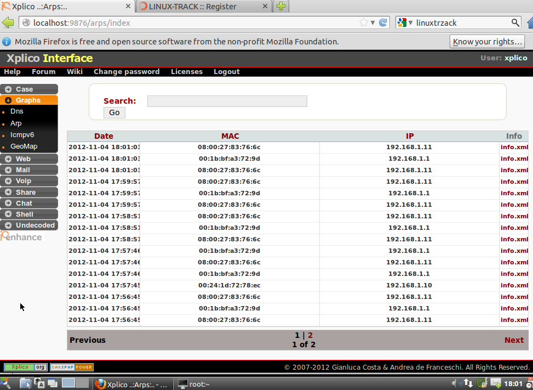Click the Xplico Arps Firefox taskbar entry
The width and height of the screenshot is (533, 390).
point(132,384)
